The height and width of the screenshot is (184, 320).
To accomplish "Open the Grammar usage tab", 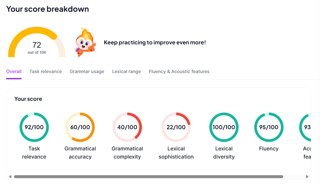I will pos(87,71).
